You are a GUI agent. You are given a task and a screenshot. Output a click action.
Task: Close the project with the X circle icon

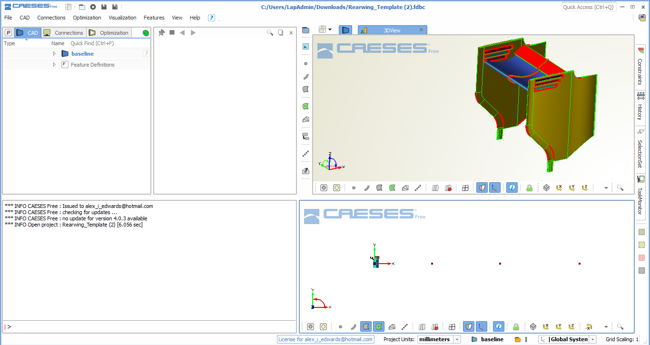click(93, 7)
